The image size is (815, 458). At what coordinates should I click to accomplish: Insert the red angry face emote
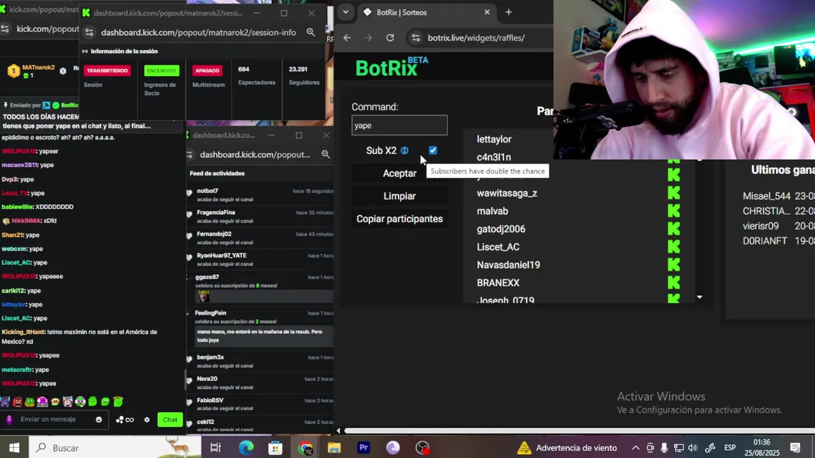[17, 402]
